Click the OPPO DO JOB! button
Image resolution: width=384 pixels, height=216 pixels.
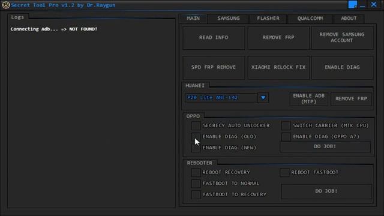coord(325,146)
